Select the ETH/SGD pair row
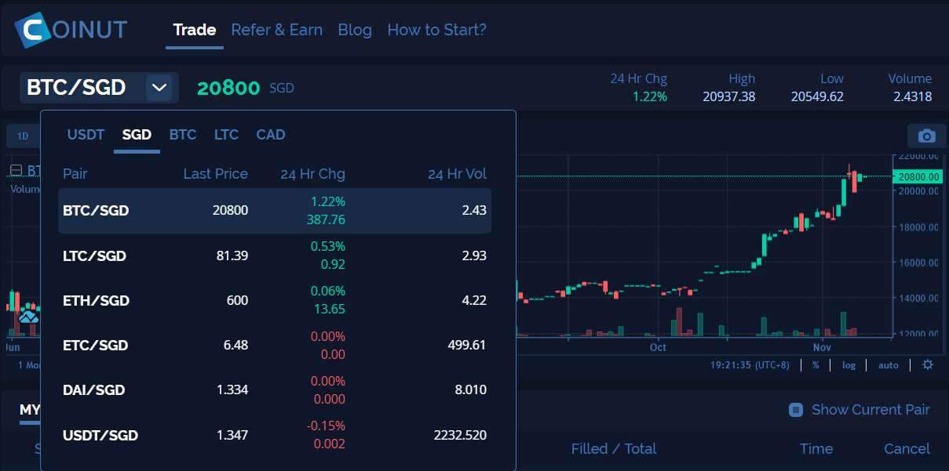This screenshot has height=471, width=949. pos(275,300)
